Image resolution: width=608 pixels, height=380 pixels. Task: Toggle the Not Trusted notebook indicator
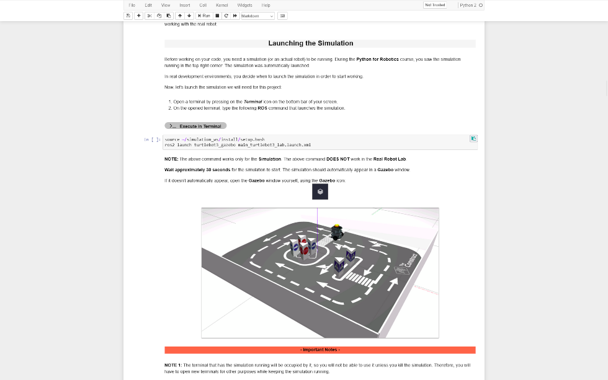[x=434, y=5]
